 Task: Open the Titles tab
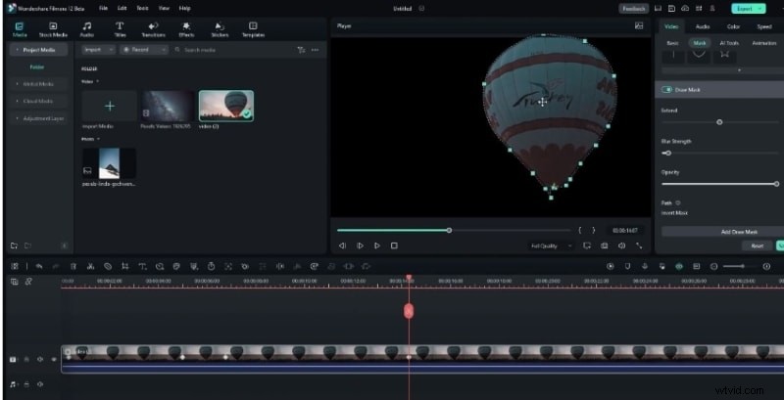coord(120,29)
